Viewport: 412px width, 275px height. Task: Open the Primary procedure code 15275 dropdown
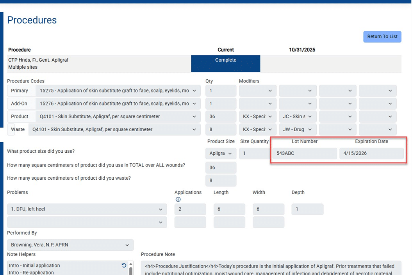tap(118, 91)
